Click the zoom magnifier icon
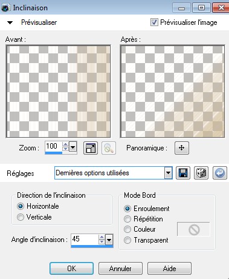 [x=109, y=148]
